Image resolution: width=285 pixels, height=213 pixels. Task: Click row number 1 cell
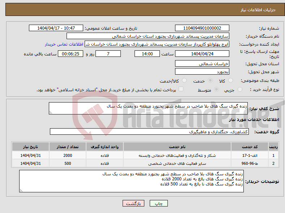click(273, 155)
